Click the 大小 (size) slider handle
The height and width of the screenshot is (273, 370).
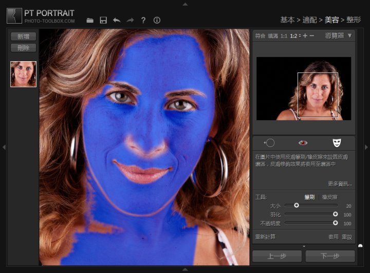point(297,205)
